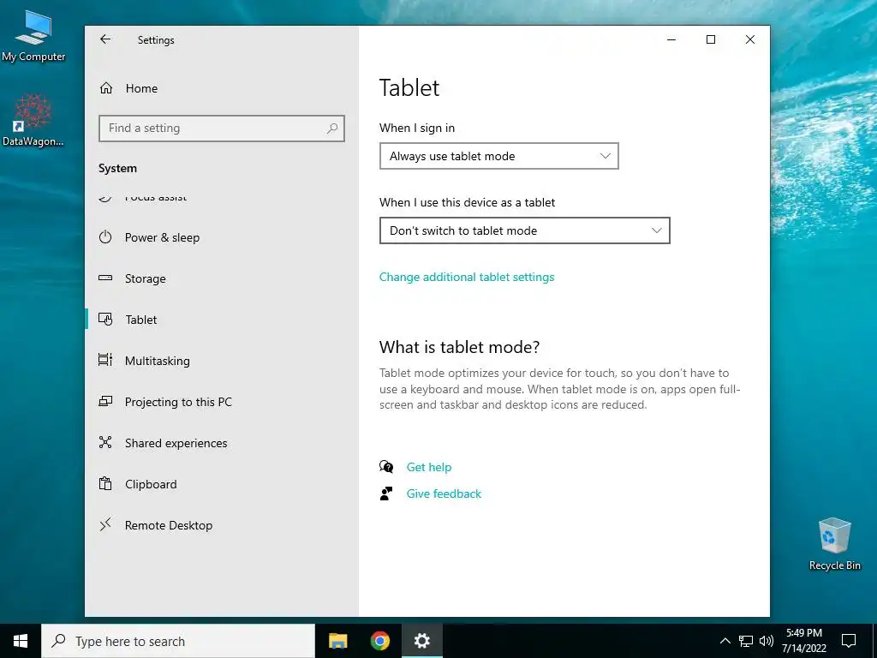
Task: Open Storage settings
Action: [222, 278]
